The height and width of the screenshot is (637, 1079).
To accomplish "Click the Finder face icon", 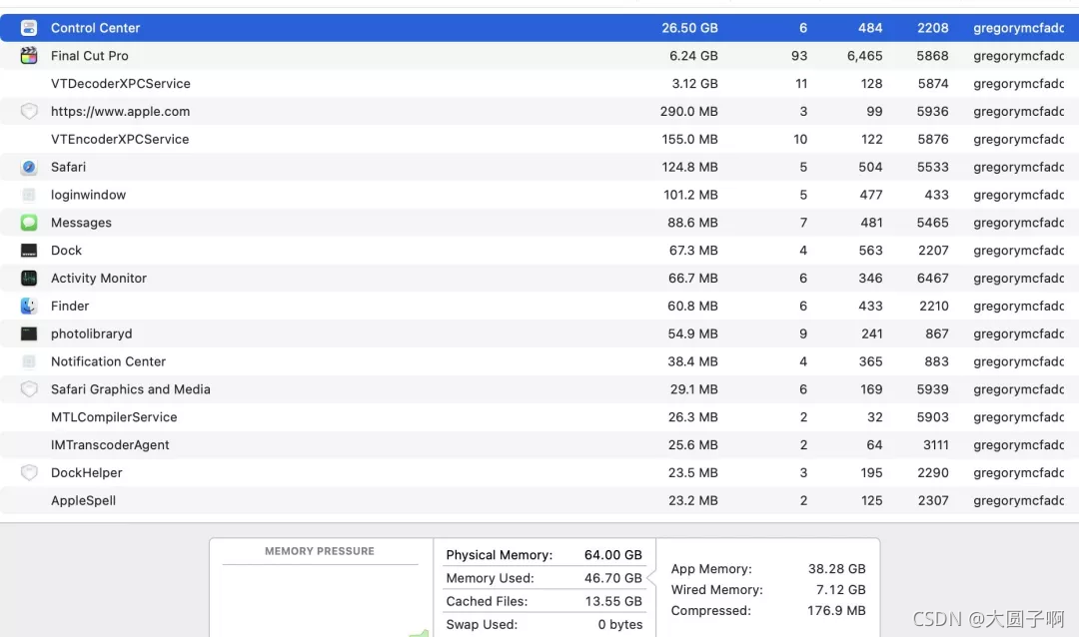I will pos(29,307).
